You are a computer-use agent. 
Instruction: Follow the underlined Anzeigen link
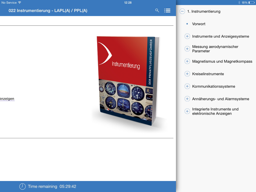[7, 99]
